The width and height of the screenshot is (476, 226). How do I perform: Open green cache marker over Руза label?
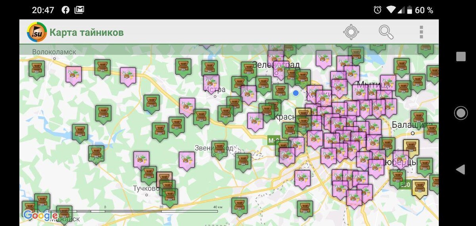tap(96, 154)
